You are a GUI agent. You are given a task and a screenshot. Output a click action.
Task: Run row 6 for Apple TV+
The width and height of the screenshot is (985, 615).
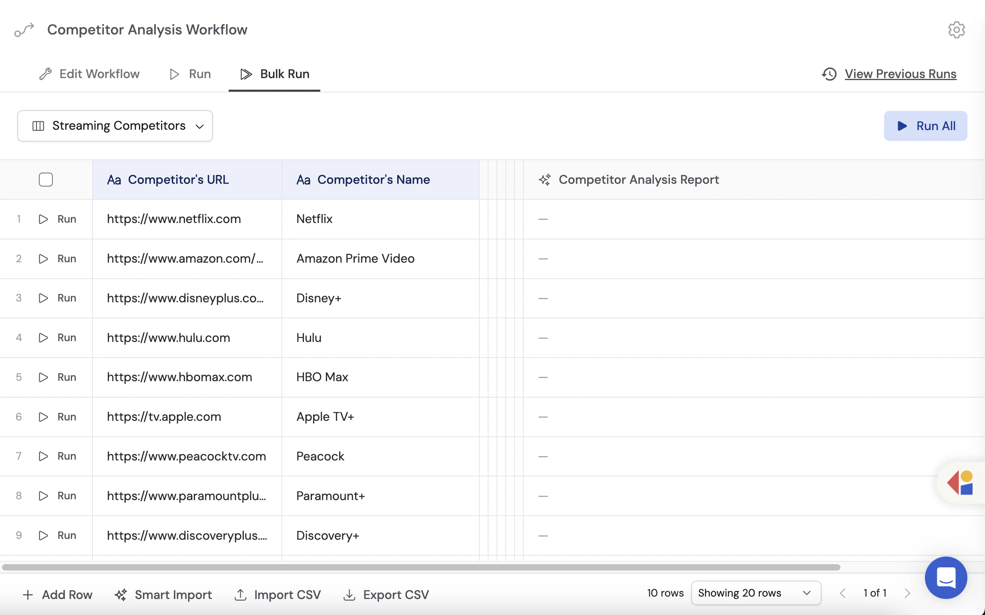pos(57,416)
